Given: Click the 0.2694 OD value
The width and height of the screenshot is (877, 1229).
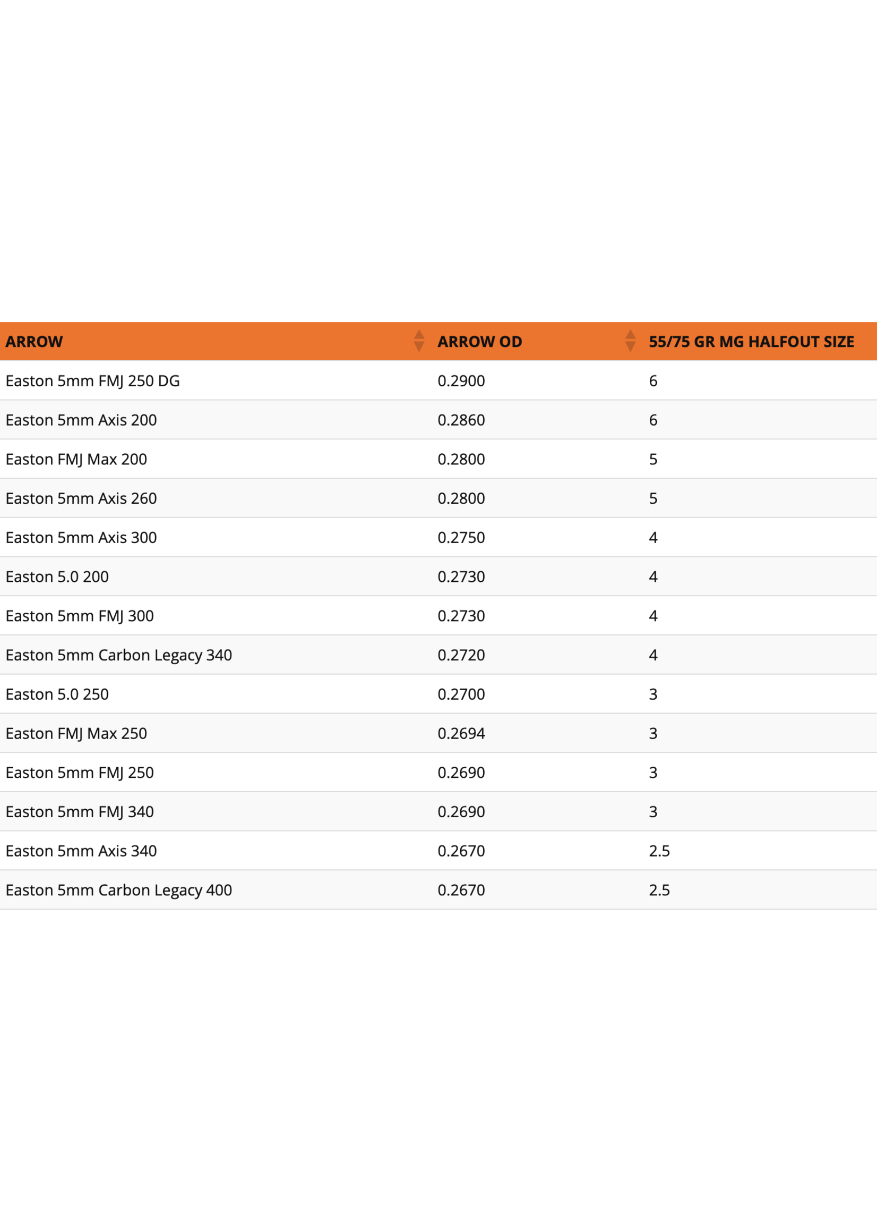Looking at the screenshot, I should point(461,733).
